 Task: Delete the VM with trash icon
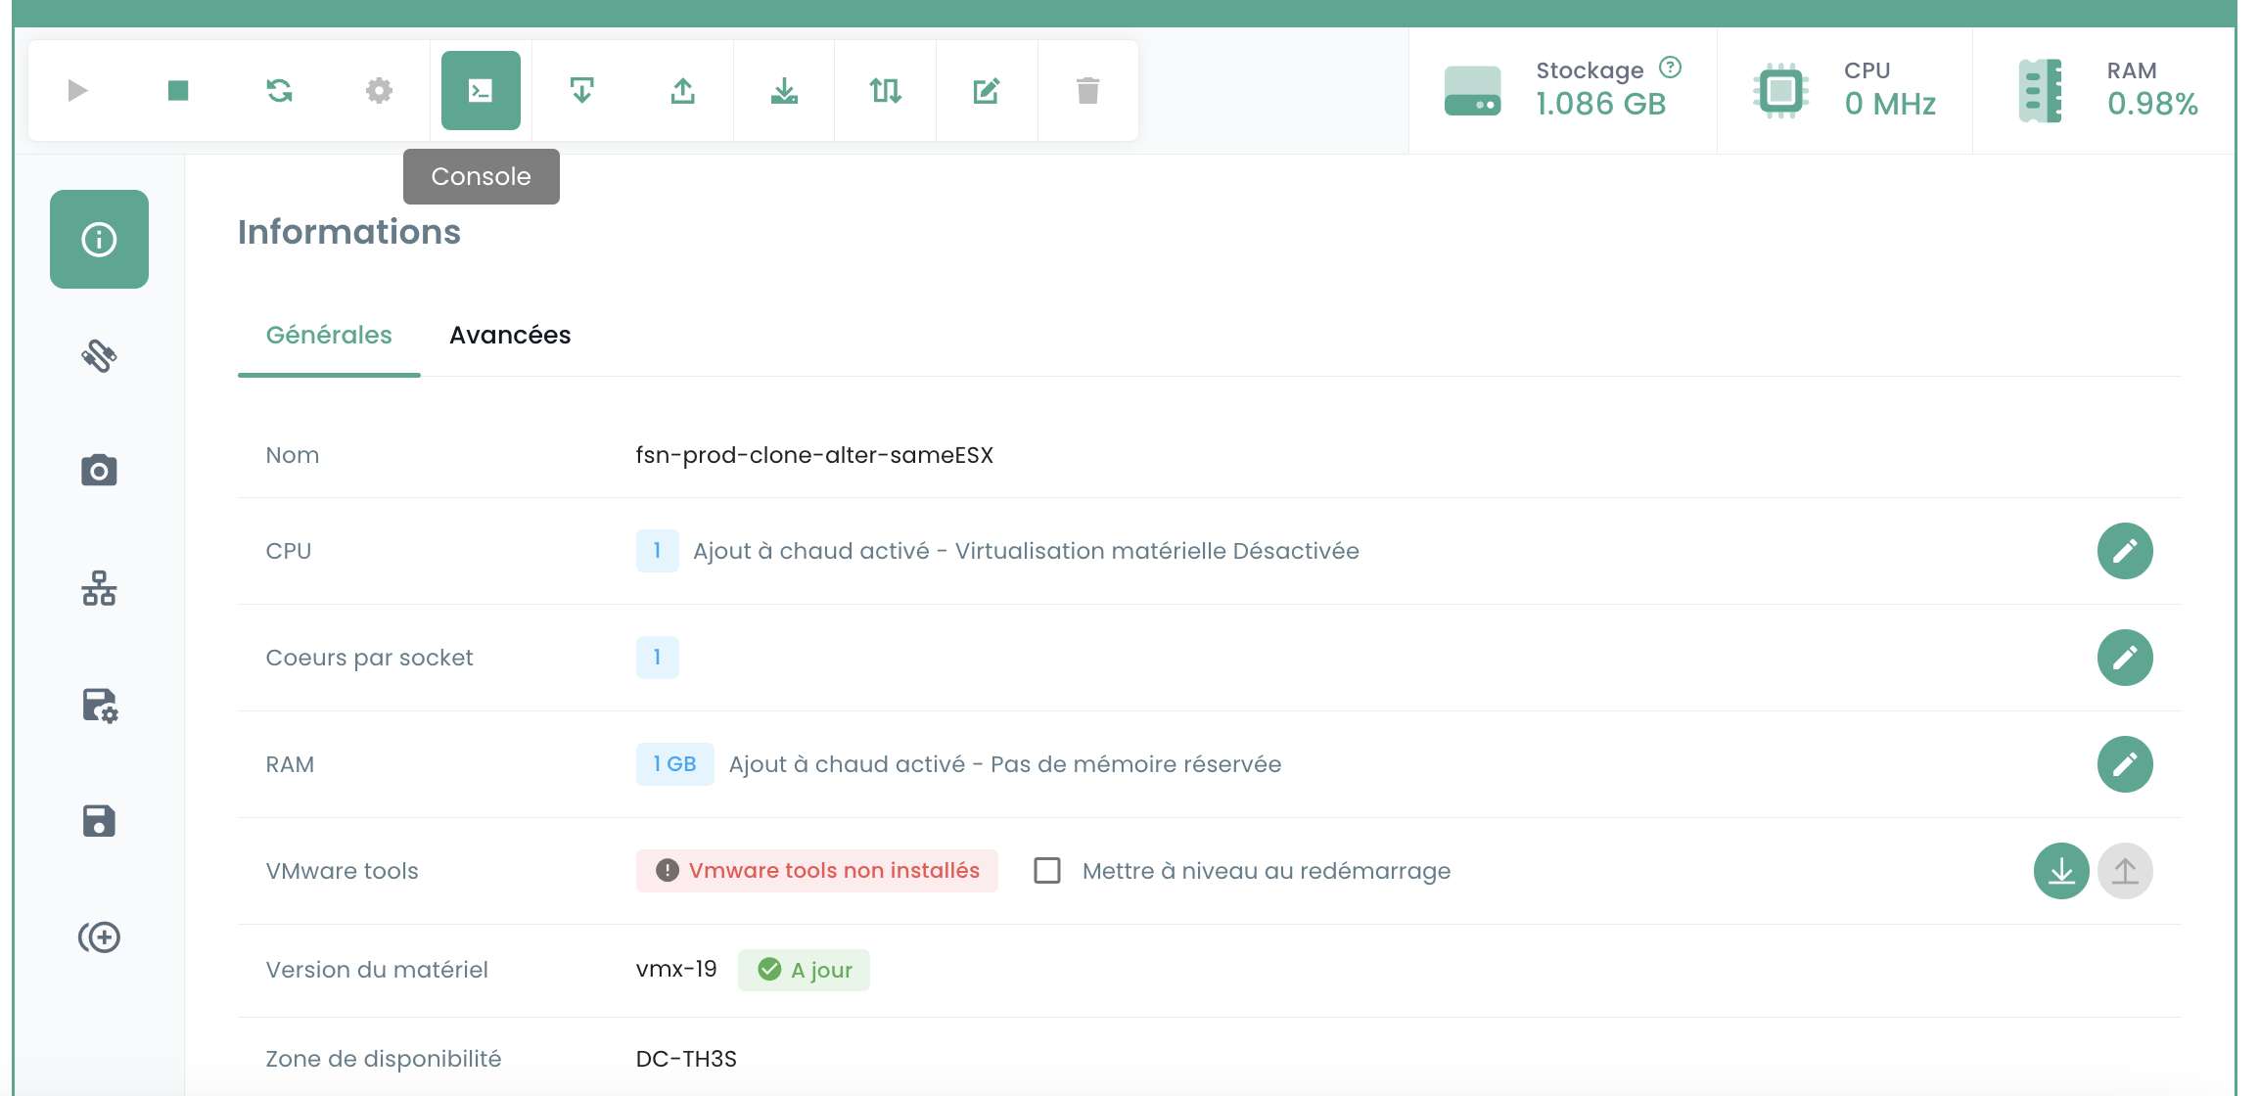click(1087, 91)
